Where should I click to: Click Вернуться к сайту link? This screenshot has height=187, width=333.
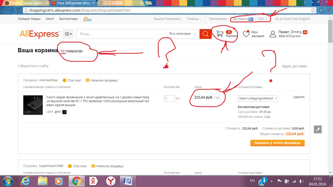pyautogui.click(x=33, y=66)
